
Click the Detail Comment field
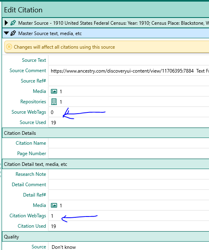coord(129,185)
